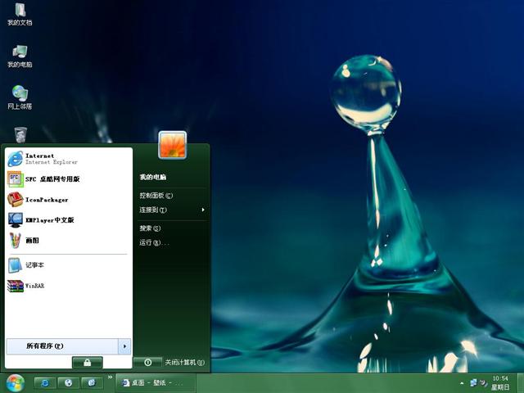The height and width of the screenshot is (393, 524).
Task: Launch WinRAR archiver
Action: pos(34,286)
